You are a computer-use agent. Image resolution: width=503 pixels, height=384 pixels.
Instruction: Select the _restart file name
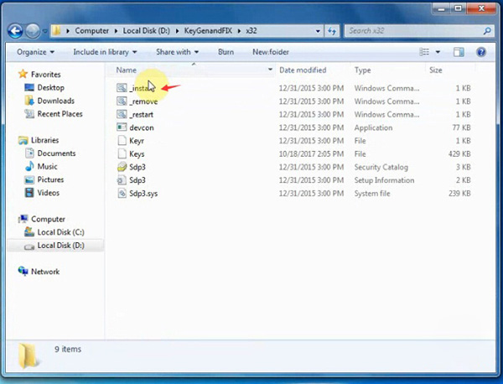[141, 115]
